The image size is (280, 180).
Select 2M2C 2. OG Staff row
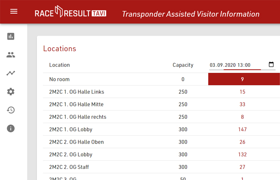point(162,167)
